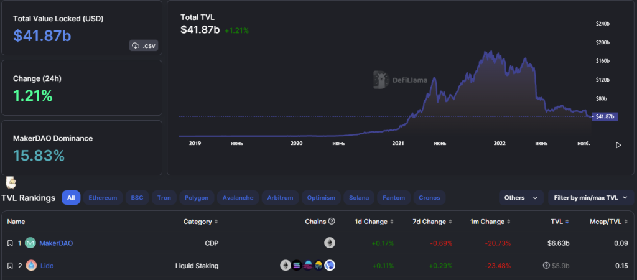
Task: Click the Name column header
Action: 16,222
